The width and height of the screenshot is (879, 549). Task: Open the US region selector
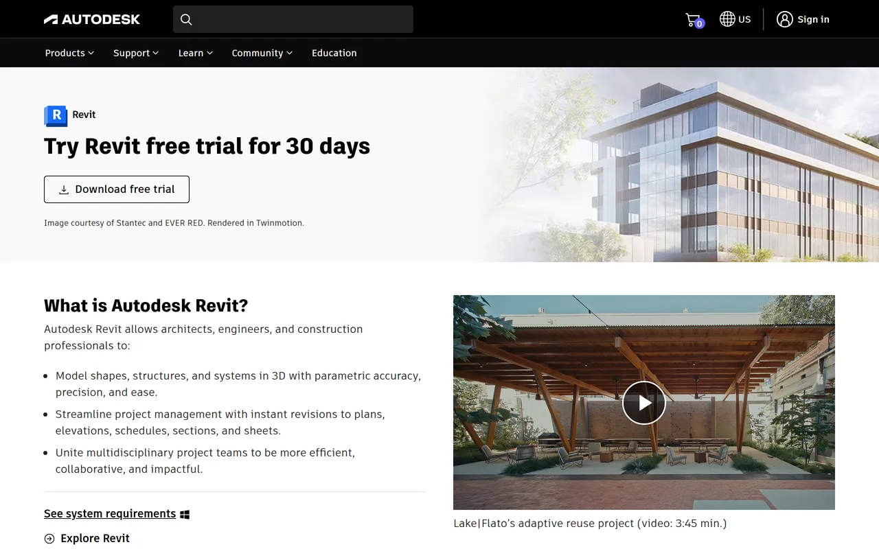click(735, 19)
